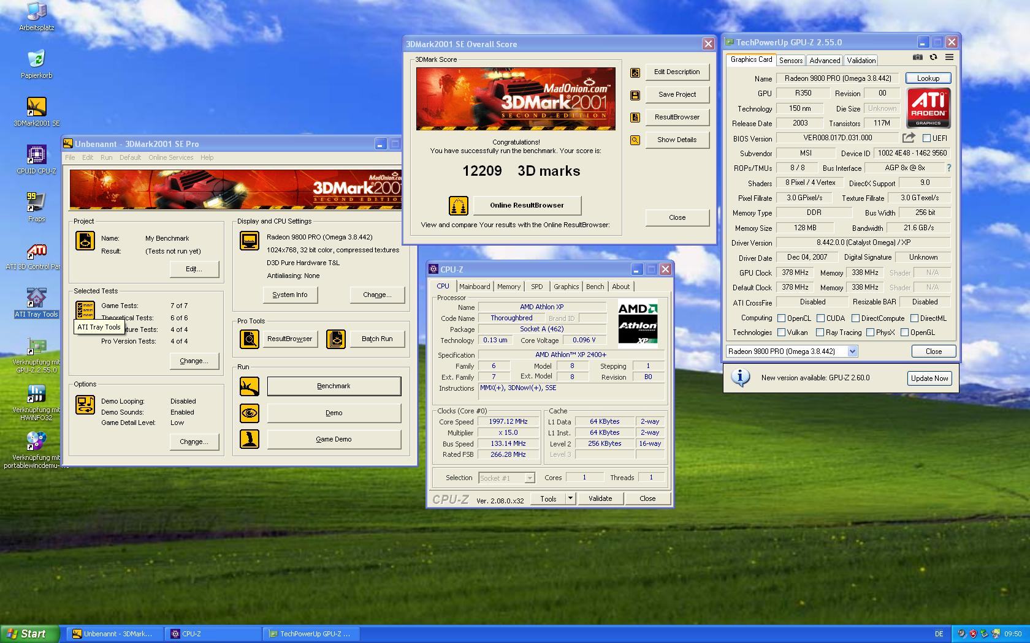Click the TechPowerUp GPU-Z taskbar button

click(x=311, y=634)
